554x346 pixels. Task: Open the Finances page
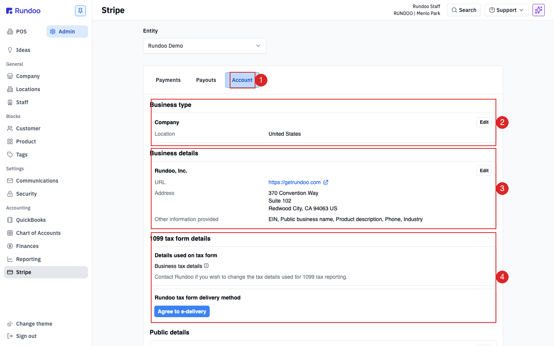point(46,246)
